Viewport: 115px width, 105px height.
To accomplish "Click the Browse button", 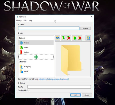I will pos(85,28).
